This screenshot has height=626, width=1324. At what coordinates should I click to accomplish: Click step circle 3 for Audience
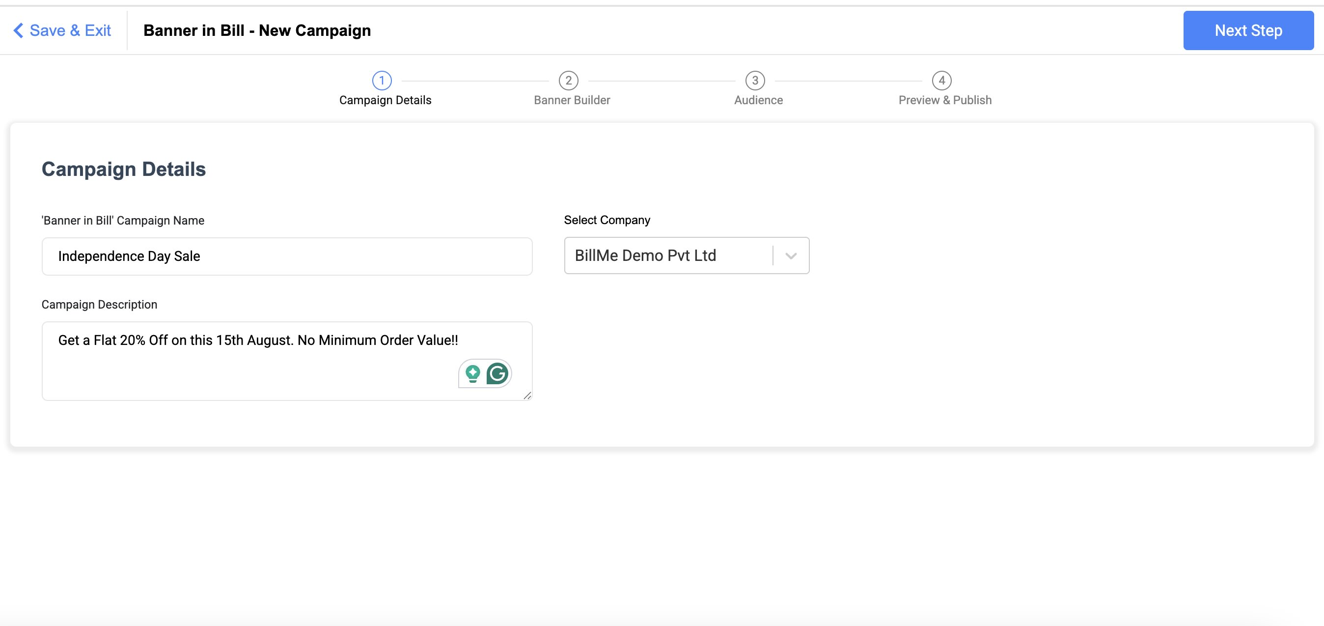click(755, 80)
